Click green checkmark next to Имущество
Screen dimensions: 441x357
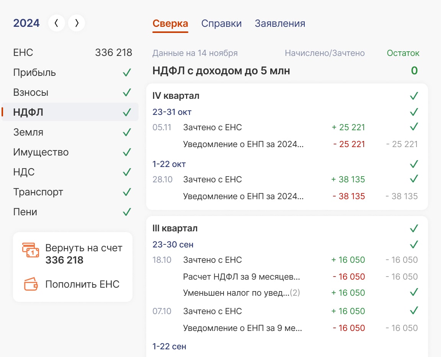[127, 152]
